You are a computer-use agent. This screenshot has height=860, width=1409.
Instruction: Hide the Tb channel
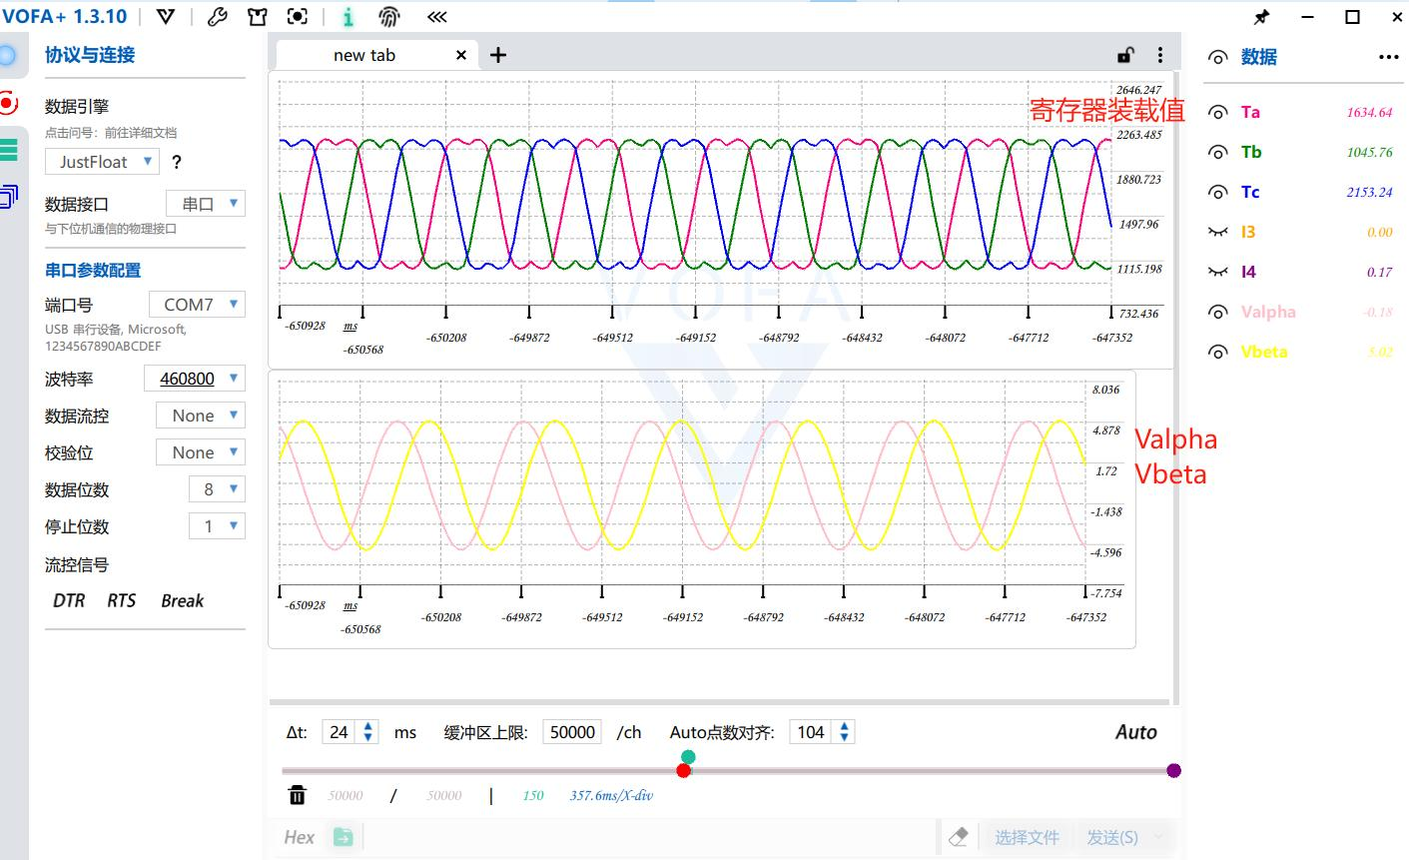click(x=1217, y=152)
